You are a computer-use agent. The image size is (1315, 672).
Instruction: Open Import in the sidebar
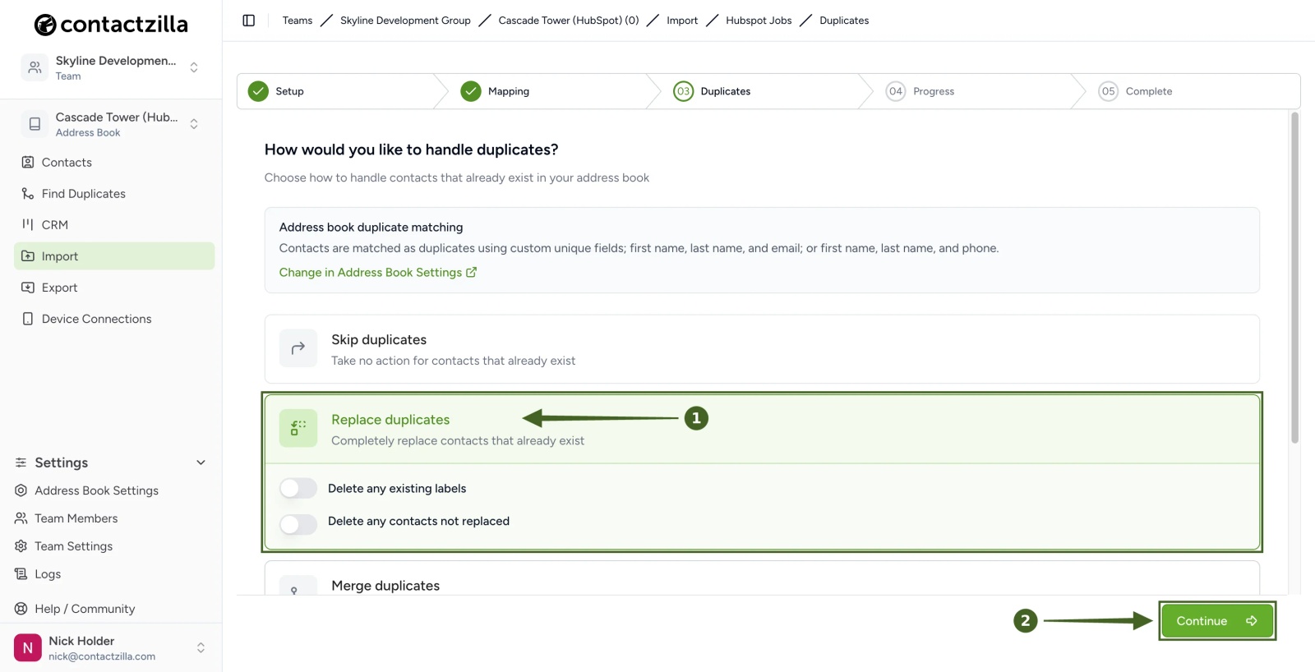[114, 256]
